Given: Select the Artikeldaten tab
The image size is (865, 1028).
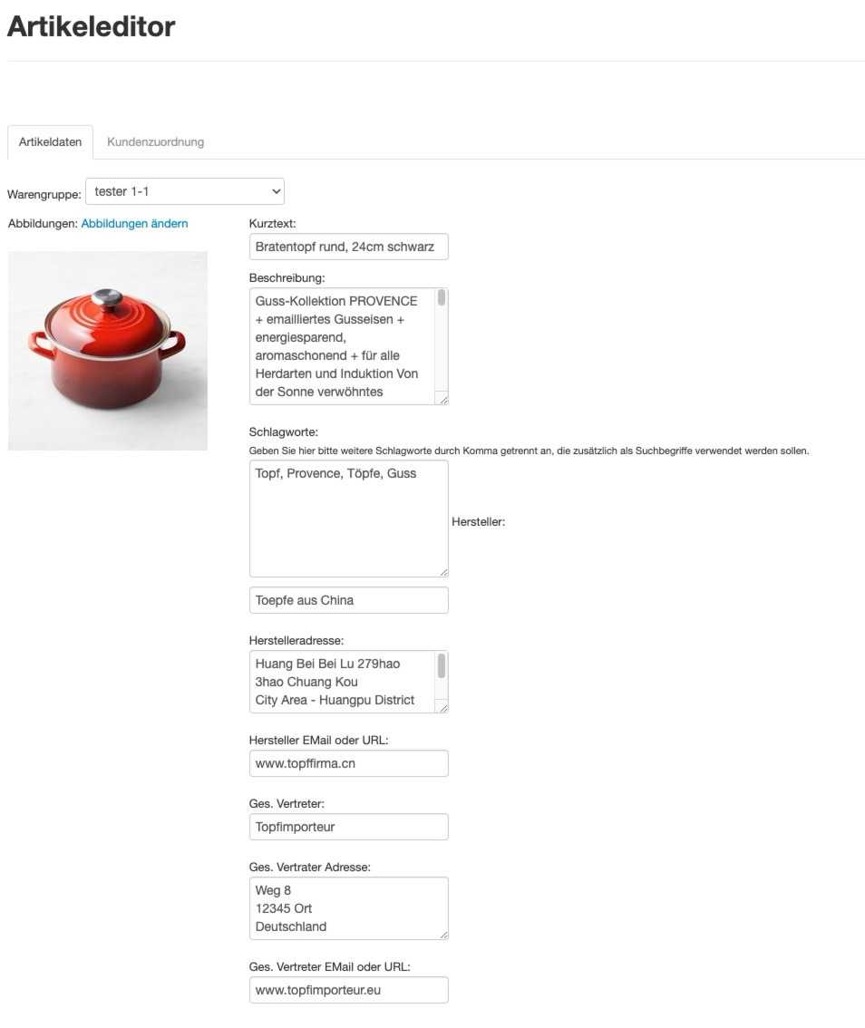Looking at the screenshot, I should coord(51,141).
